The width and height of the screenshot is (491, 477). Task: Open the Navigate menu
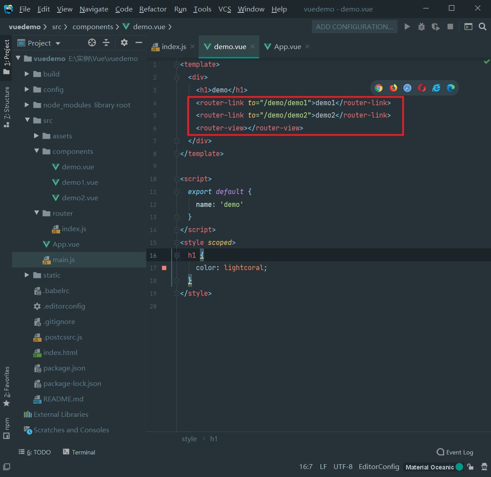coord(94,9)
